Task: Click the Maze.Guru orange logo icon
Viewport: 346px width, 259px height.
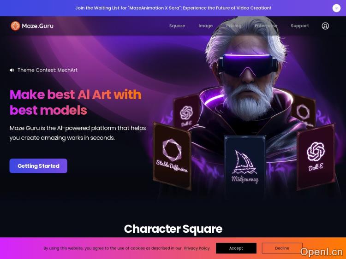Action: tap(15, 26)
